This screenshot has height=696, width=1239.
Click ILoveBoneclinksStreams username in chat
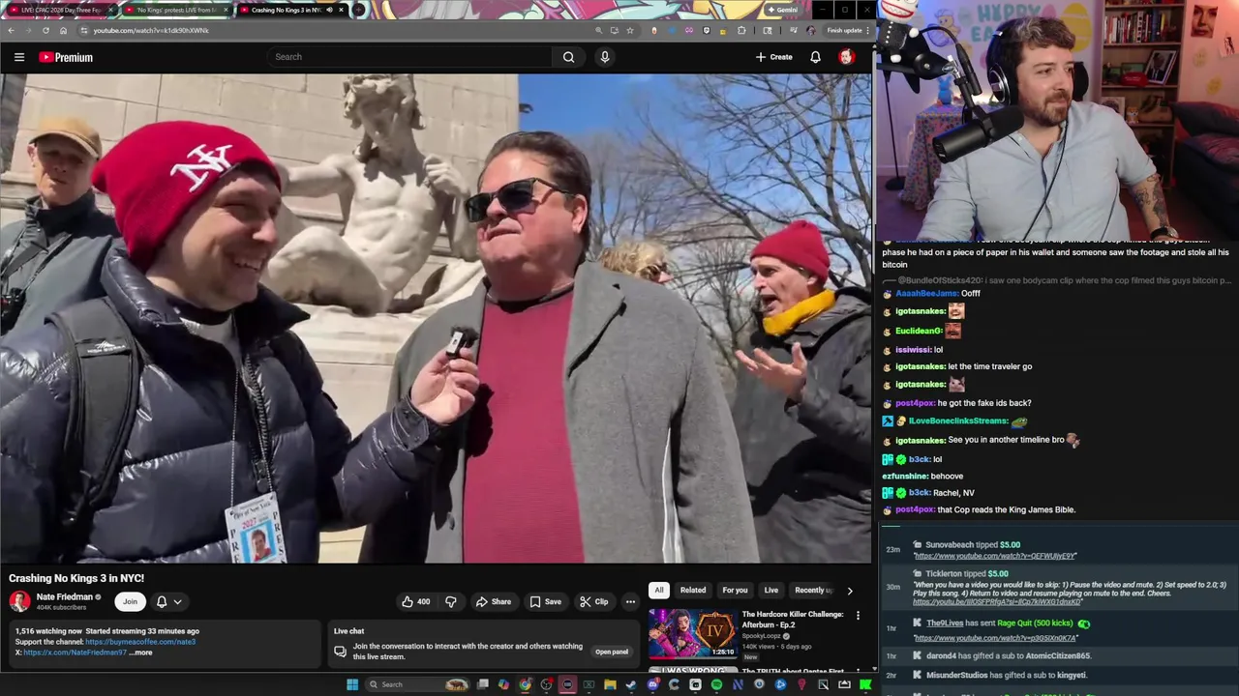[958, 421]
